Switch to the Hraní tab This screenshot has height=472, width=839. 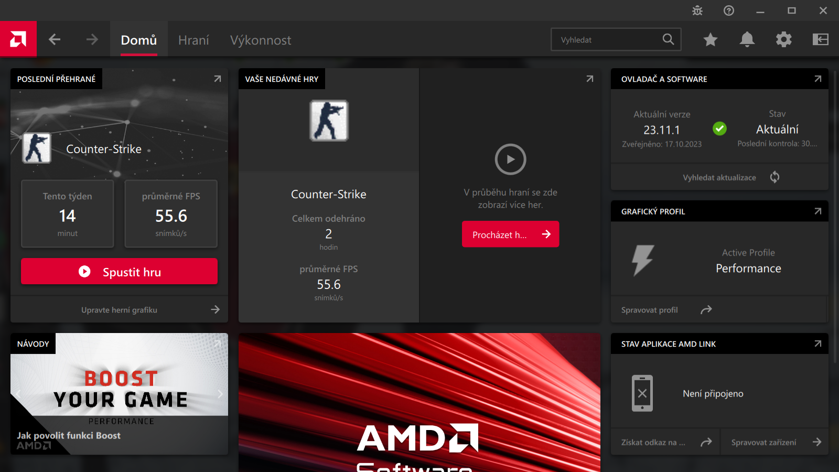click(193, 40)
